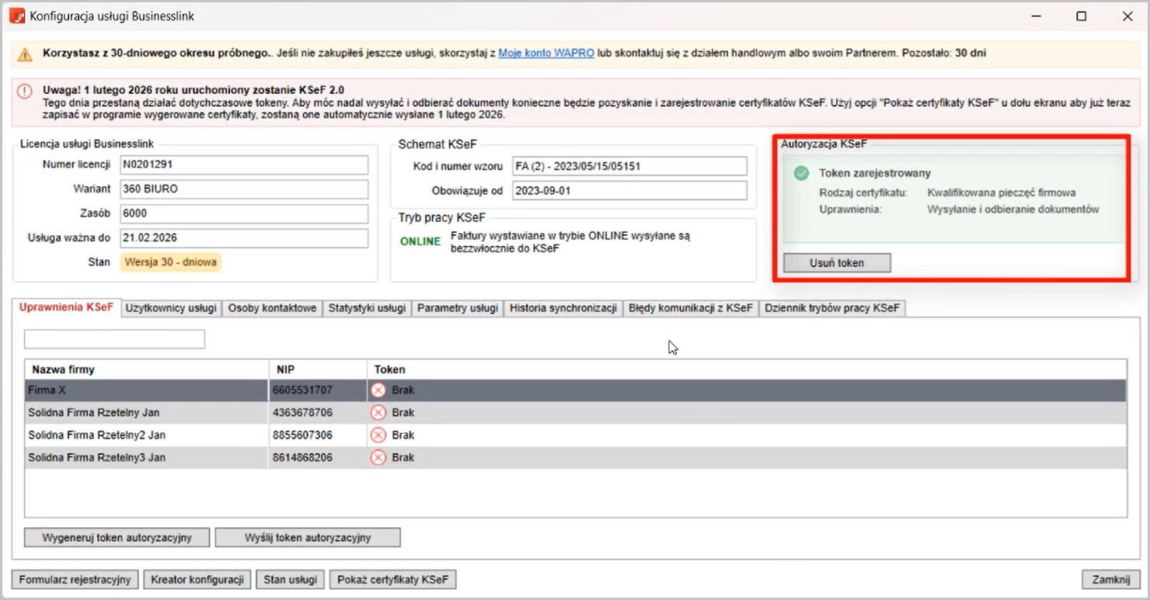The height and width of the screenshot is (600, 1150).
Task: Click the WAPRO app icon in title bar
Action: (16, 16)
